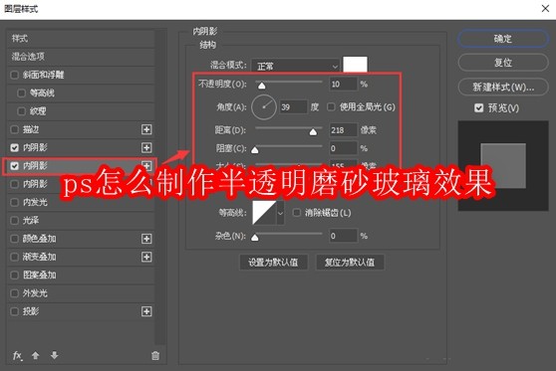Click the plus icon beside 描边
The image size is (556, 371).
click(146, 129)
